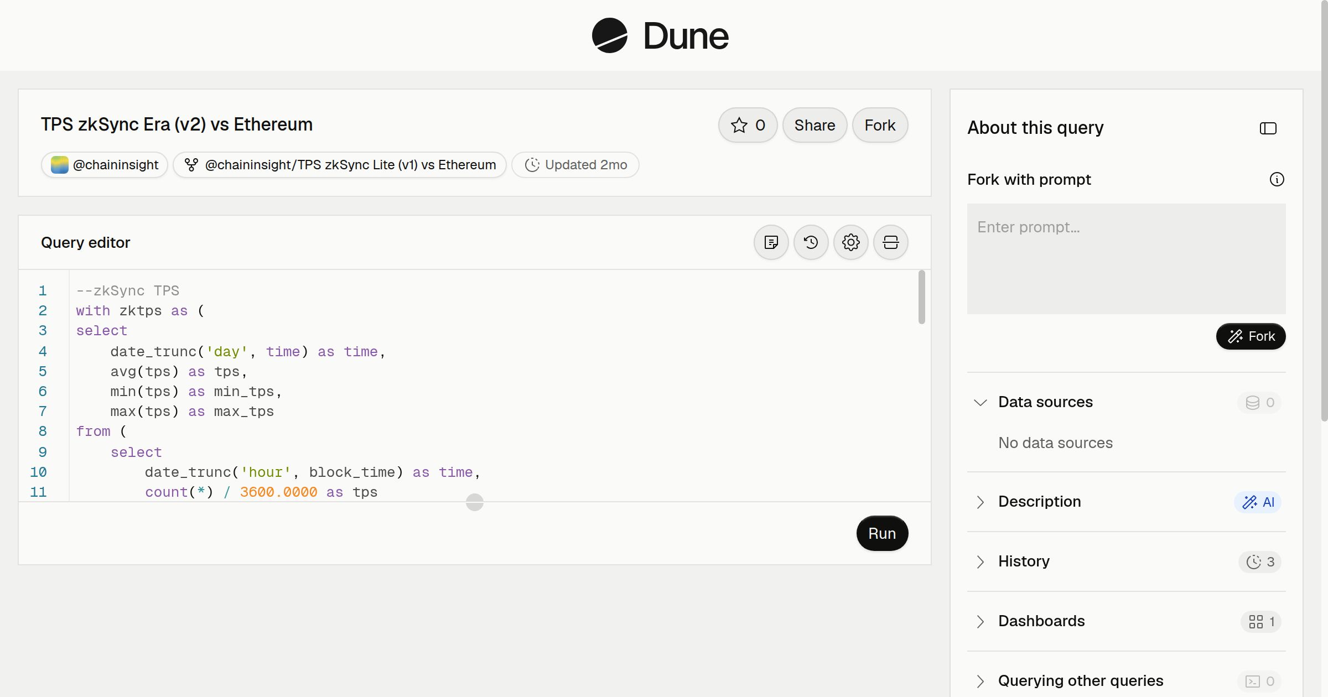The height and width of the screenshot is (697, 1328).
Task: Star this query
Action: tap(748, 125)
